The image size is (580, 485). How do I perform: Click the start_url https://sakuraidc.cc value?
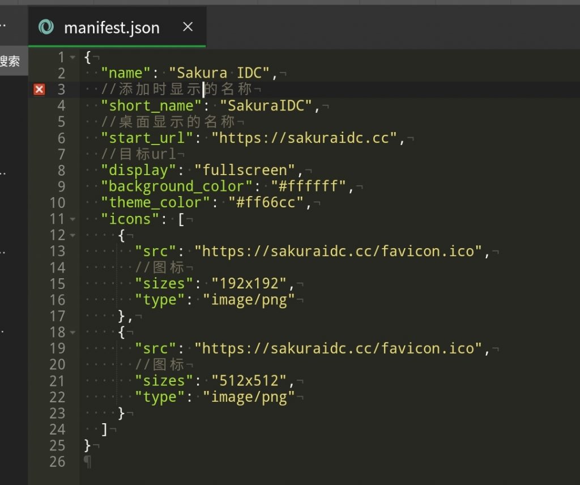click(304, 138)
